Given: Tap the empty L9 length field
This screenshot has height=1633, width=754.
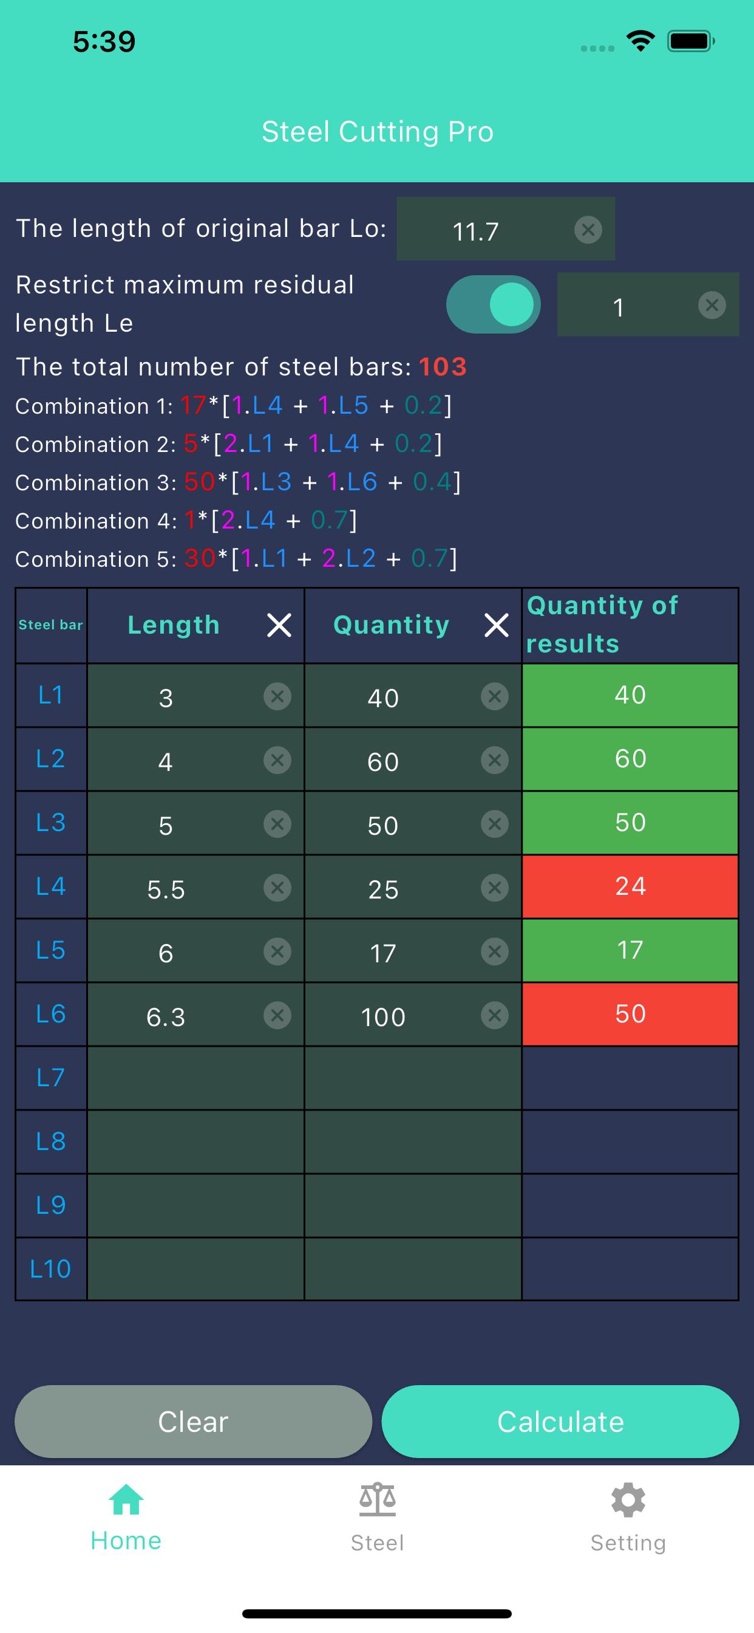Looking at the screenshot, I should pyautogui.click(x=196, y=1206).
